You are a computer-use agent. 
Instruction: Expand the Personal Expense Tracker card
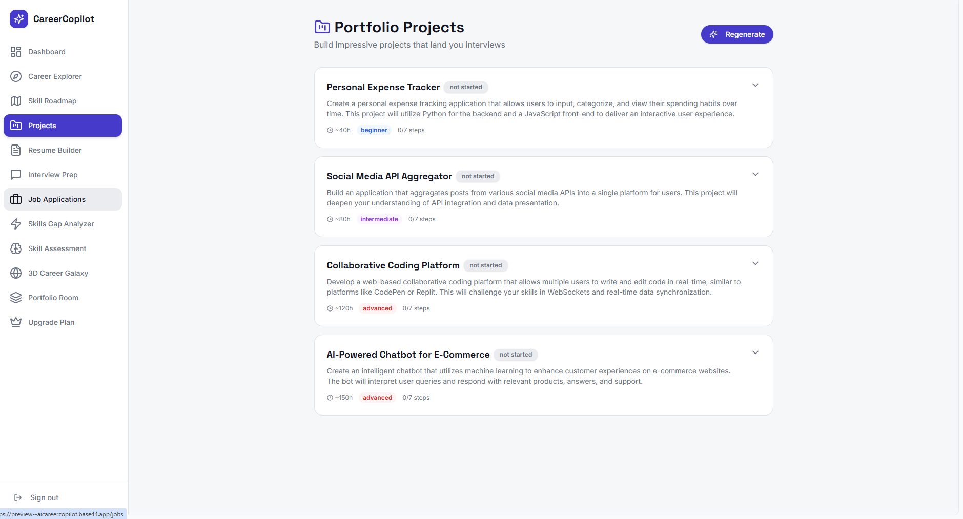[755, 85]
